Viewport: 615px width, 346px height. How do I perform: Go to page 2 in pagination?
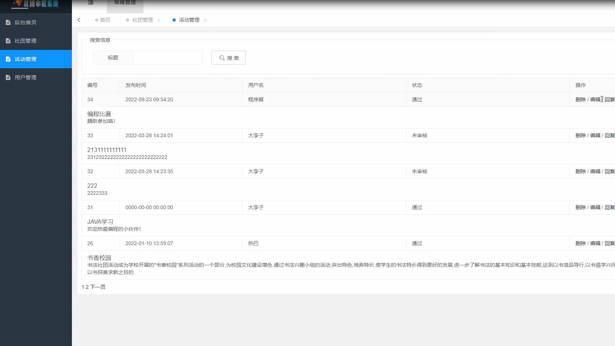coord(87,287)
